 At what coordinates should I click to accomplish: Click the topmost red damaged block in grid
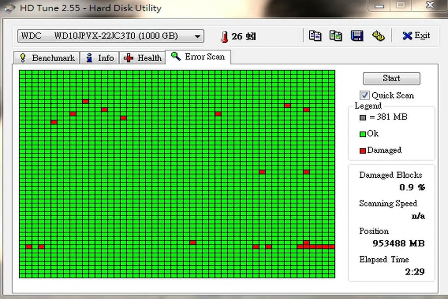tap(86, 102)
